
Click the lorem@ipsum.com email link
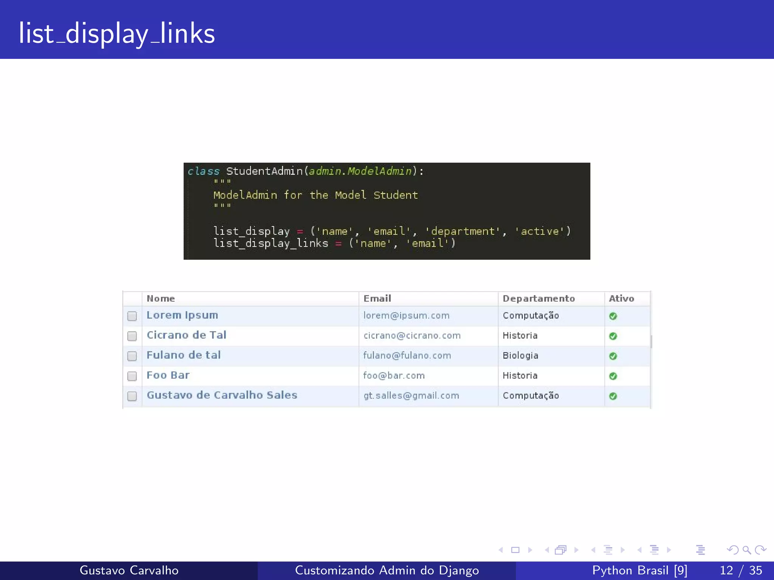pyautogui.click(x=406, y=316)
